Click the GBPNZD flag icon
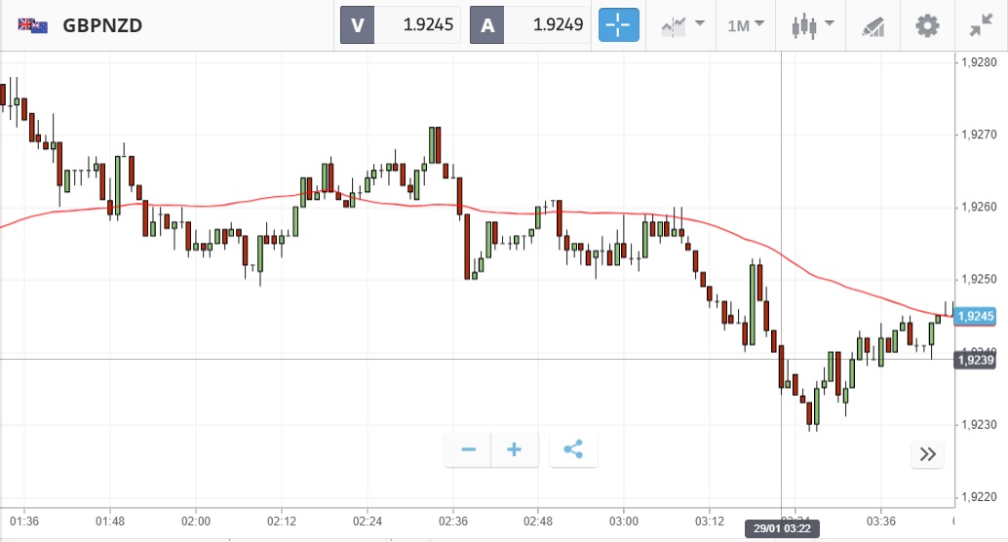 (33, 25)
